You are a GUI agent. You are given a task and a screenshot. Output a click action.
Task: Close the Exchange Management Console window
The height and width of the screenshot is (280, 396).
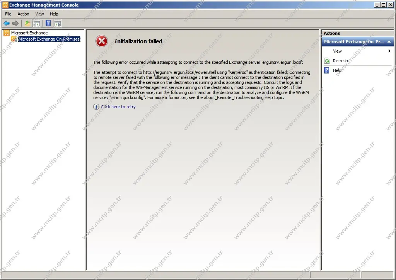390,5
